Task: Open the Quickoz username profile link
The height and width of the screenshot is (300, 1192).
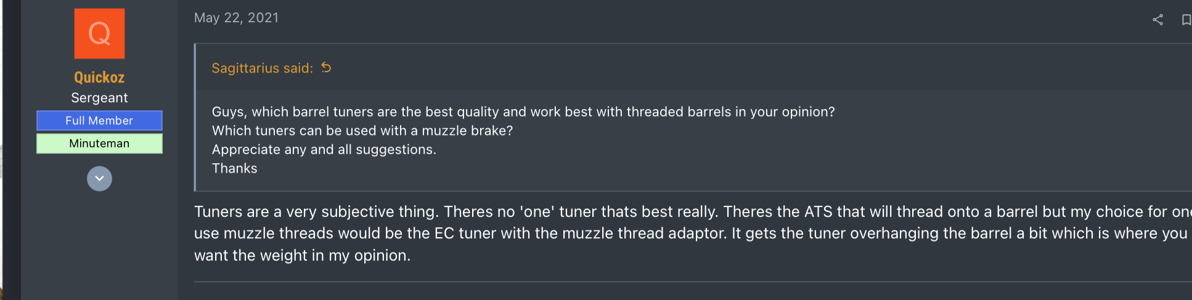Action: tap(99, 77)
